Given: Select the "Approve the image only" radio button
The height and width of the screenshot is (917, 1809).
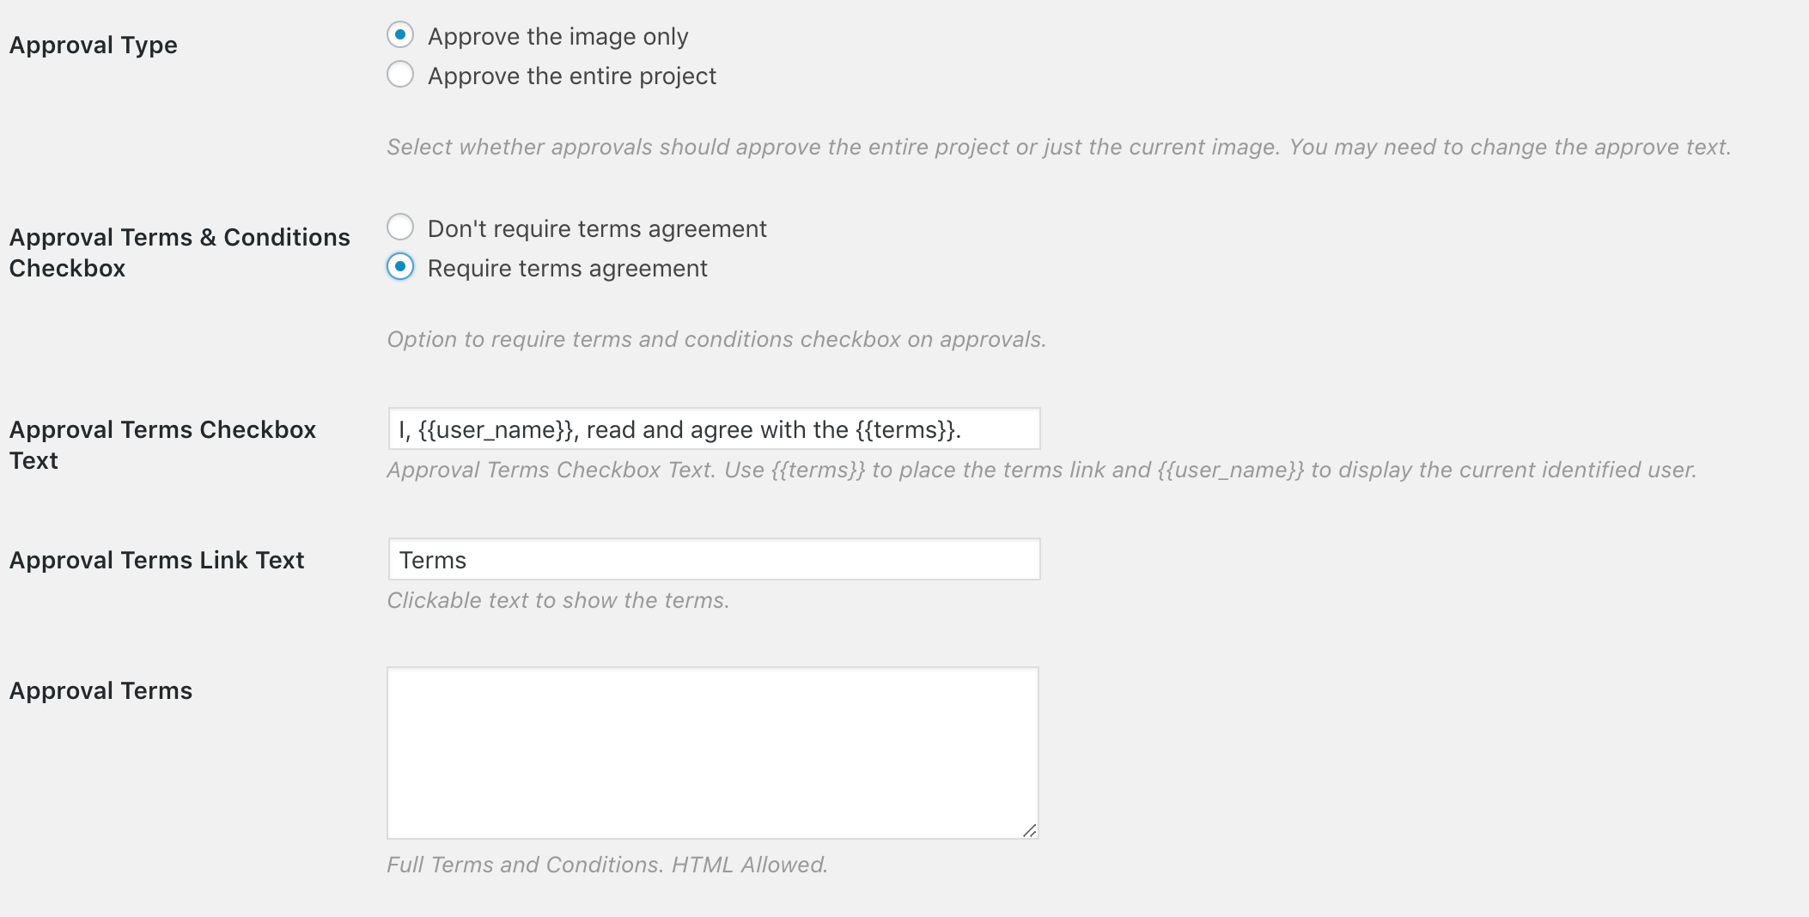Looking at the screenshot, I should pyautogui.click(x=400, y=35).
